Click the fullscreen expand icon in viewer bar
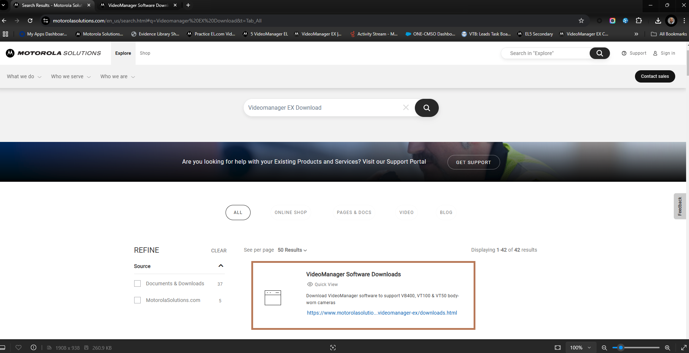The height and width of the screenshot is (353, 689). pyautogui.click(x=684, y=348)
